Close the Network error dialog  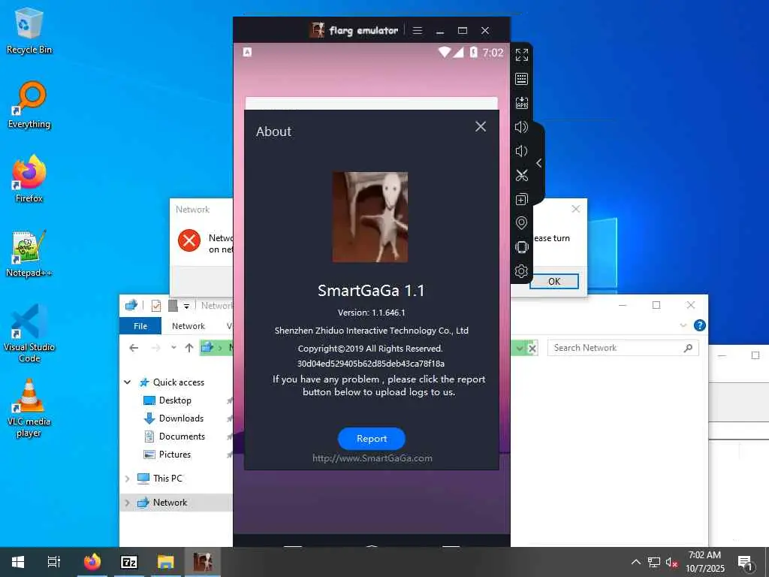576,209
